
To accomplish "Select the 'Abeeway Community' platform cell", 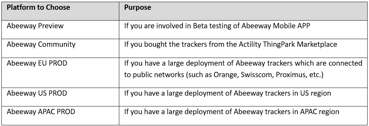I will pos(60,48).
